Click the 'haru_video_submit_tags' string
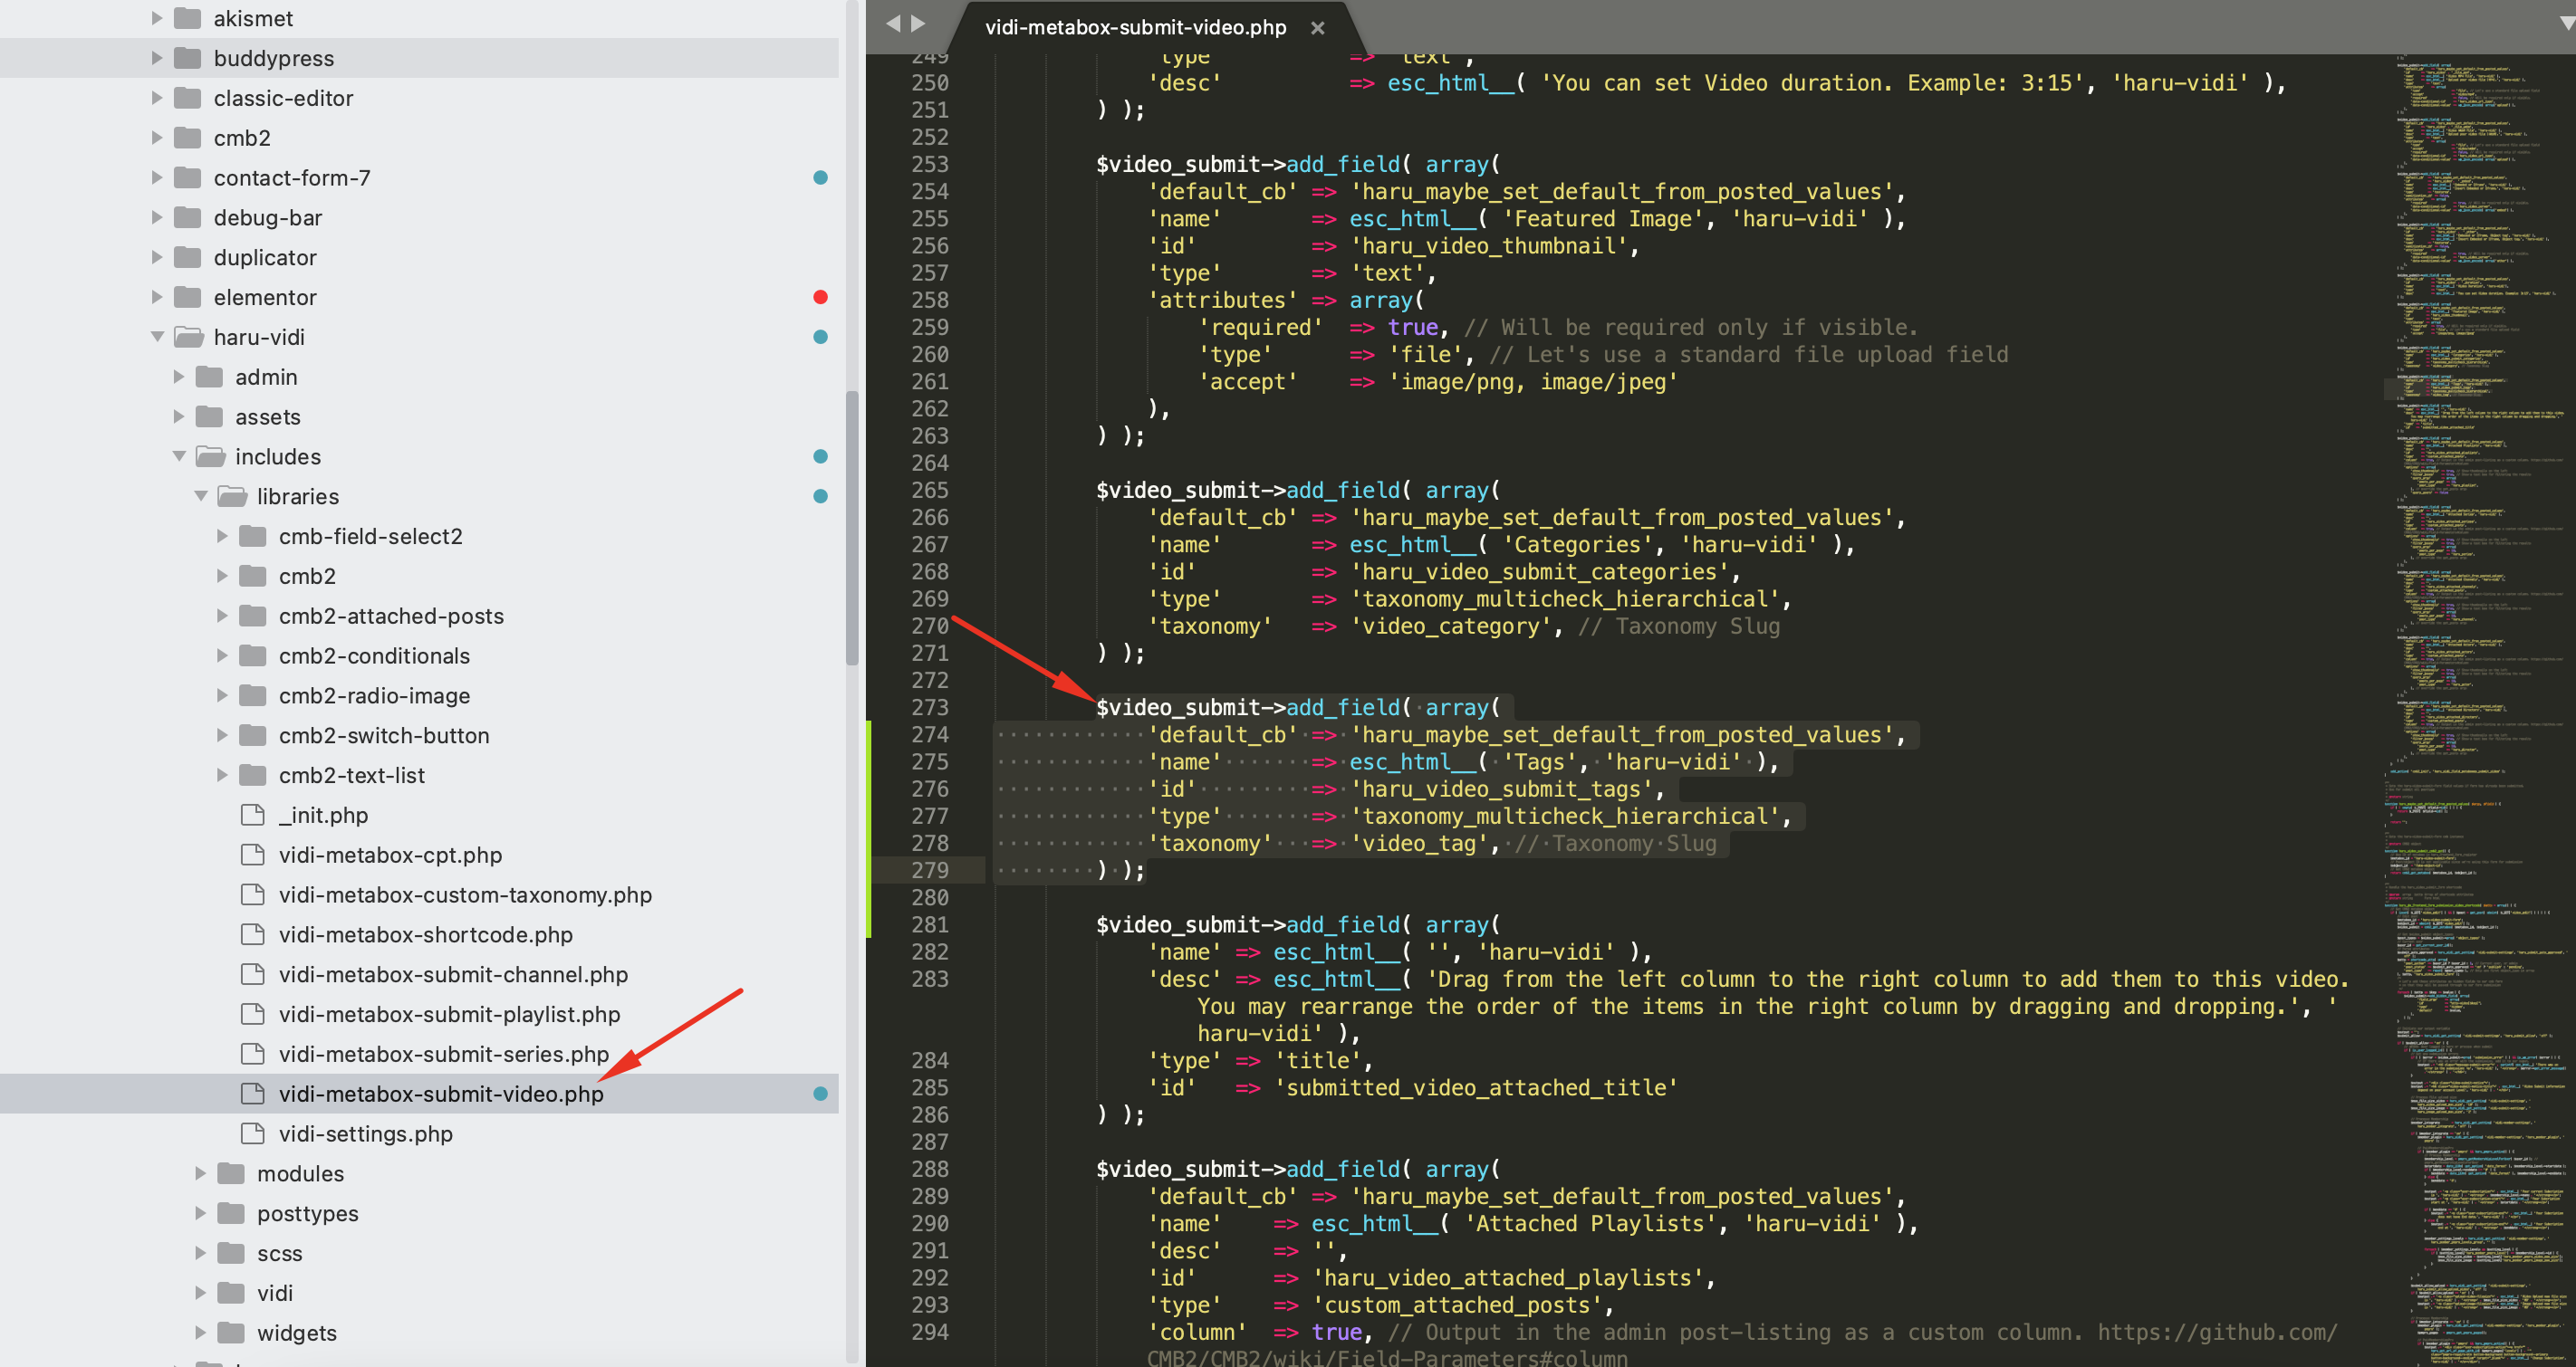Viewport: 2576px width, 1367px height. tap(1501, 789)
